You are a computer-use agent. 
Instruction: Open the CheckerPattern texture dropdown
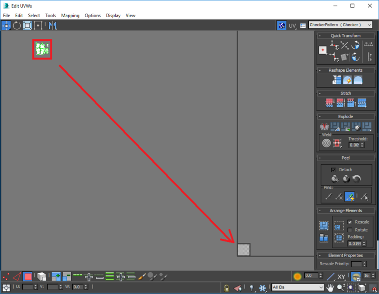340,25
